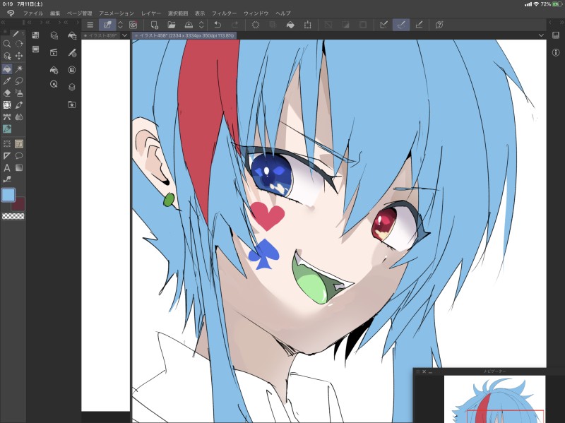The height and width of the screenshot is (423, 565).
Task: Click the New canvas document icon
Action: (x=154, y=25)
